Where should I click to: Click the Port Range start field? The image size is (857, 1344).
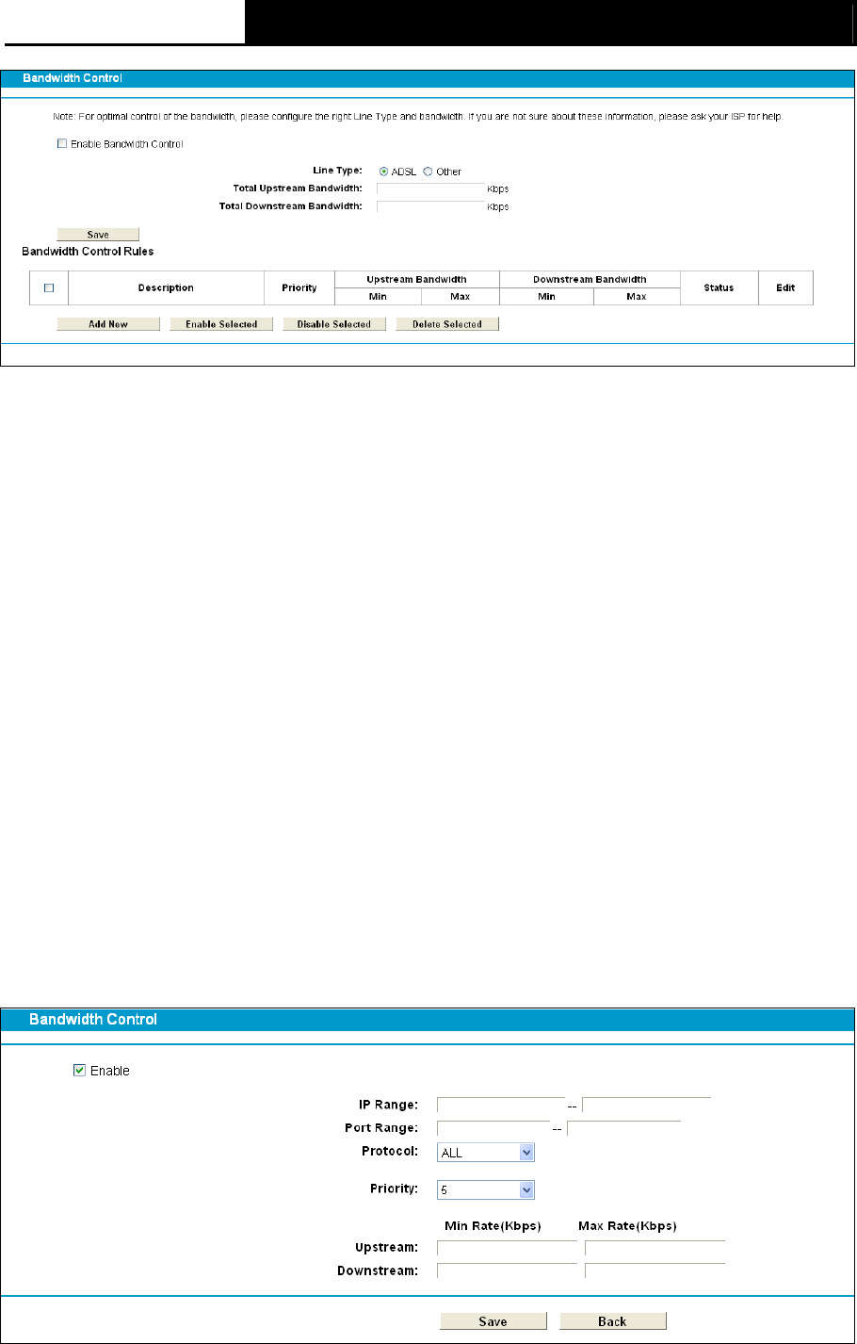click(x=493, y=1128)
